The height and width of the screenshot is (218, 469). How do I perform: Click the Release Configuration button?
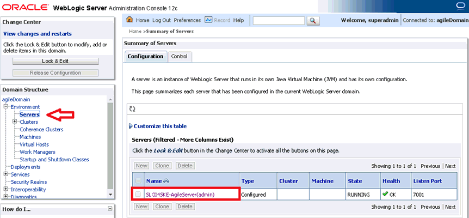[x=55, y=73]
